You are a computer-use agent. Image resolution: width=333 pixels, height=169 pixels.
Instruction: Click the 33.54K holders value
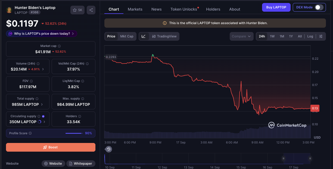tap(73, 122)
